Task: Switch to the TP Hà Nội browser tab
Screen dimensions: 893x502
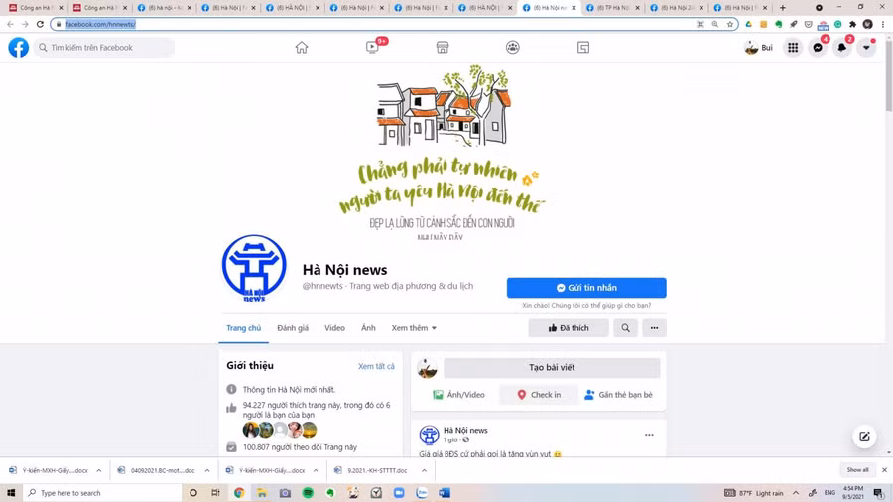Action: pyautogui.click(x=613, y=7)
